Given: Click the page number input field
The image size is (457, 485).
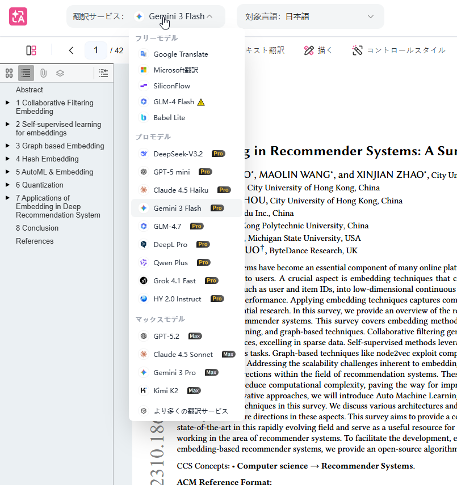Looking at the screenshot, I should click(96, 50).
